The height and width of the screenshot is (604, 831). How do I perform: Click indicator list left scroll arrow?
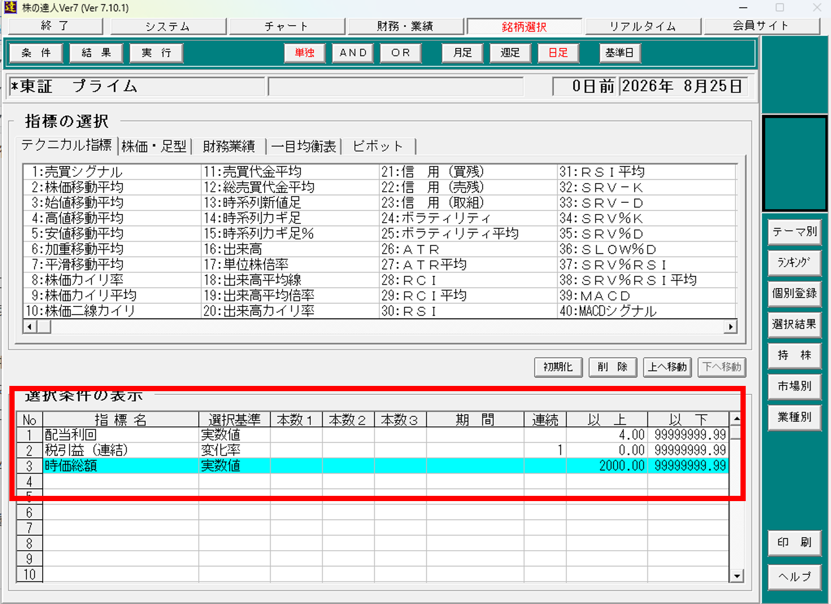click(x=30, y=326)
